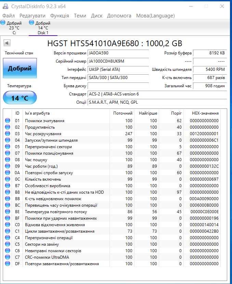Image resolution: width=232 pixels, height=284 pixels.
Task: Click status orb for Disk 1
Action: coord(31,23)
